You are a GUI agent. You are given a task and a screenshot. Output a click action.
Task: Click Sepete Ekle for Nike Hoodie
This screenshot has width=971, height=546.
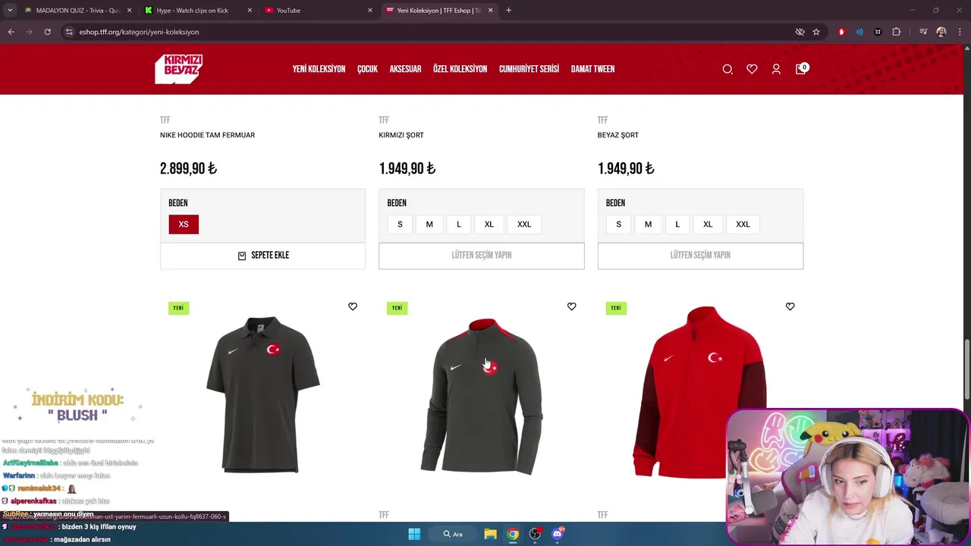point(262,256)
